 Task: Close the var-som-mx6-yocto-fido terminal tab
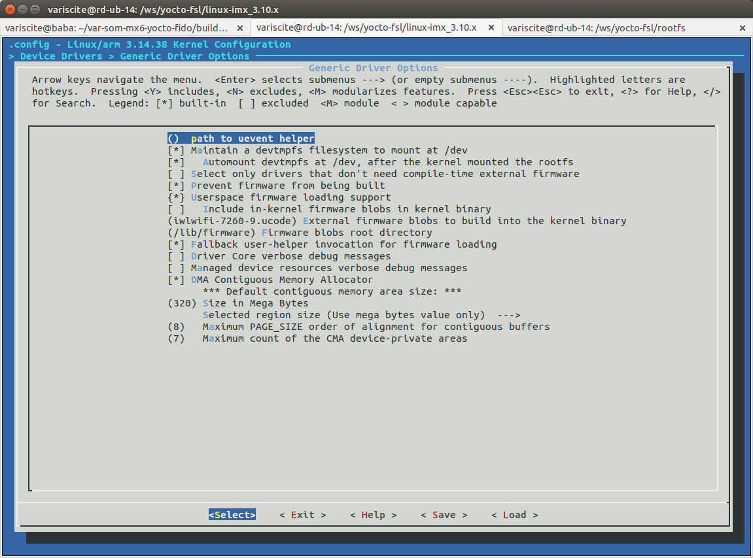pos(240,28)
